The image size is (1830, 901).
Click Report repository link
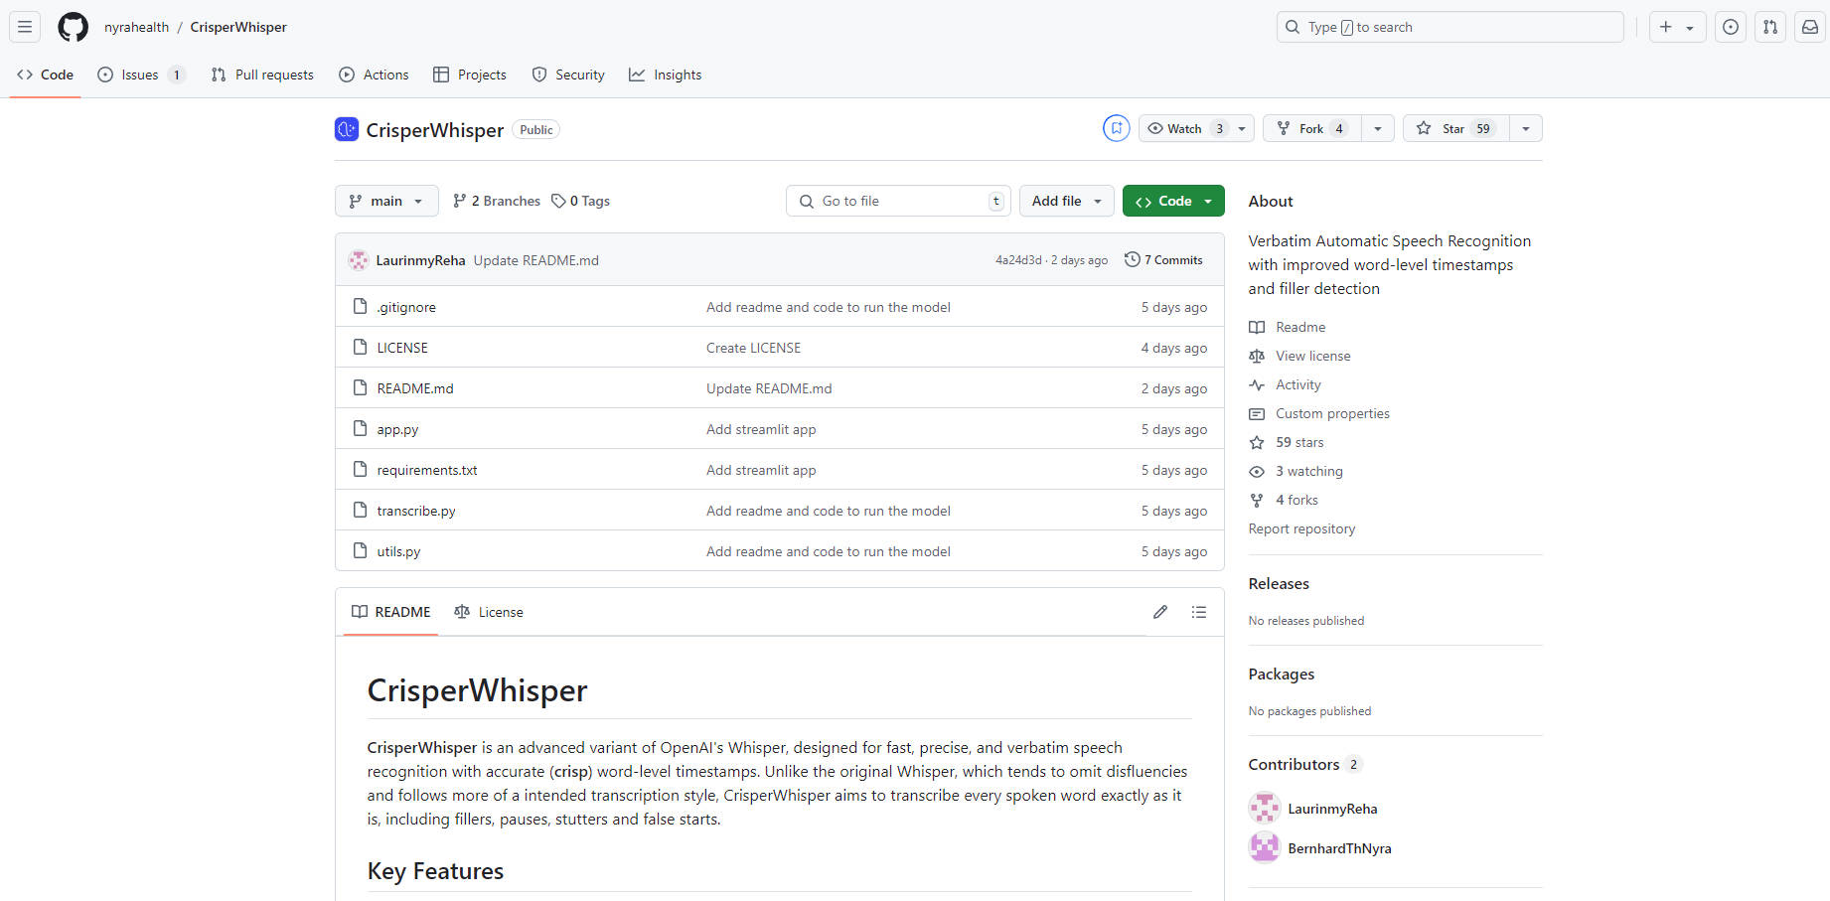pyautogui.click(x=1301, y=528)
